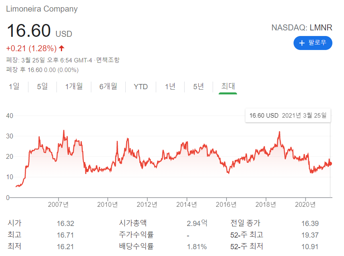Image resolution: width=344 pixels, height=256 pixels.
Task: Click the 52-주 최고 value 19.37
Action: coord(310,235)
